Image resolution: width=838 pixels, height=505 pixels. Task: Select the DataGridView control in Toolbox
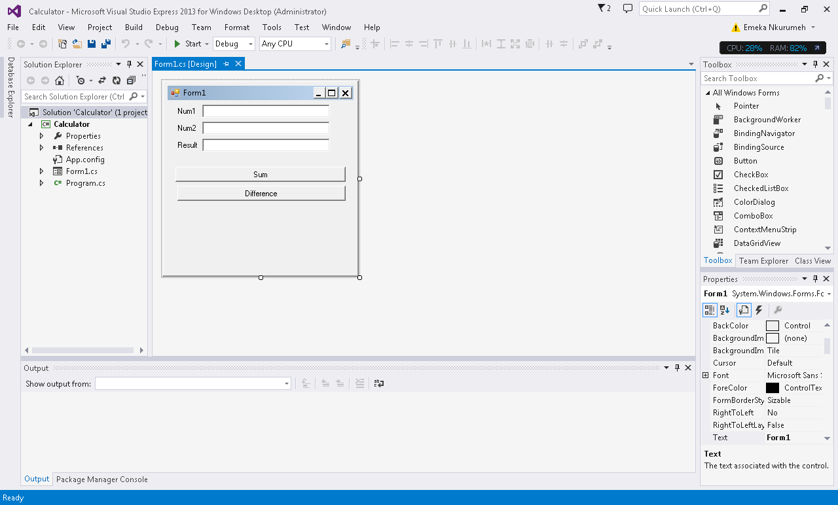tap(757, 243)
